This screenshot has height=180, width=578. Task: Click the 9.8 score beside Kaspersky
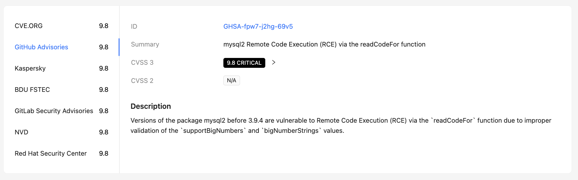coord(104,68)
